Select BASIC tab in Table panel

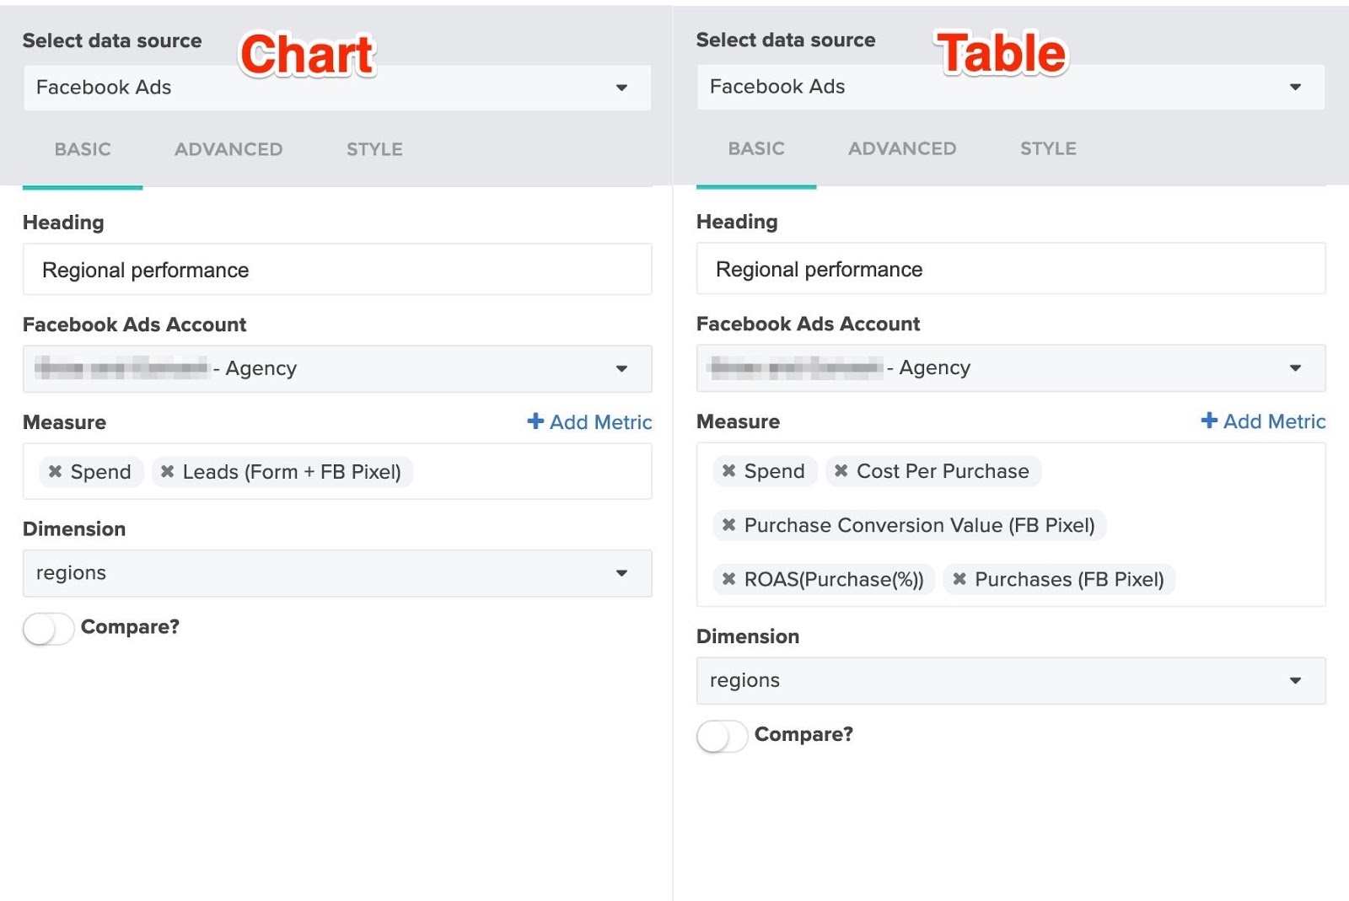(756, 148)
